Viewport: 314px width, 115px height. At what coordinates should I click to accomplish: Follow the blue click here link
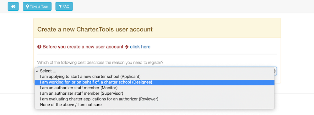click(x=140, y=47)
